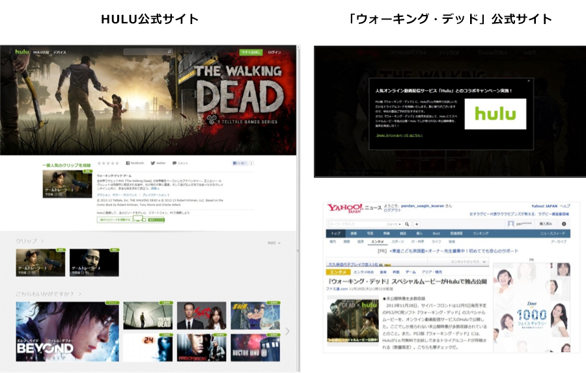Click the search magnifier in the Hulu header
The image size is (586, 373).
point(169,52)
